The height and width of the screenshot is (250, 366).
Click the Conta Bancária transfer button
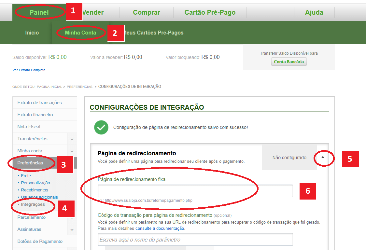pos(289,62)
